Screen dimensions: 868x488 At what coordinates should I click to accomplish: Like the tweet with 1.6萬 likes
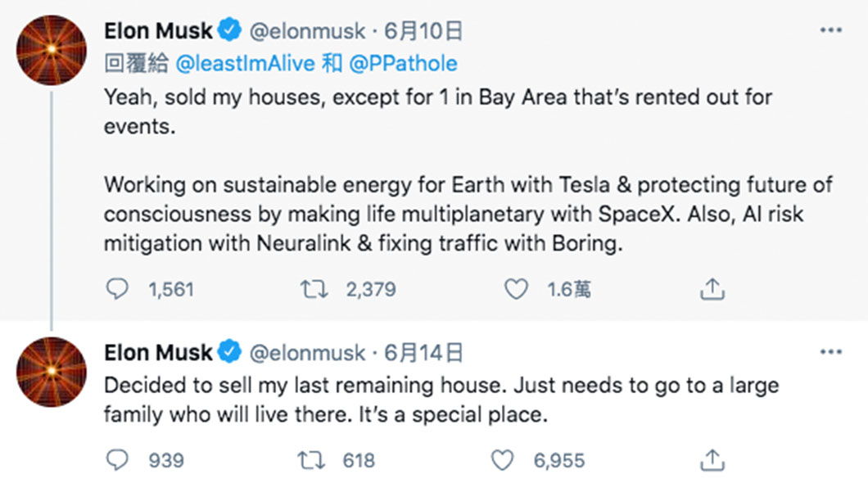516,289
